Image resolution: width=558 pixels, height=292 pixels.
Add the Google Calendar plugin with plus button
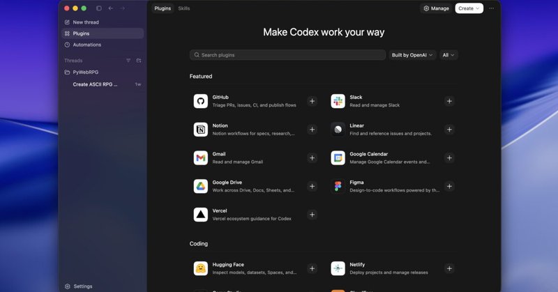[x=449, y=158]
